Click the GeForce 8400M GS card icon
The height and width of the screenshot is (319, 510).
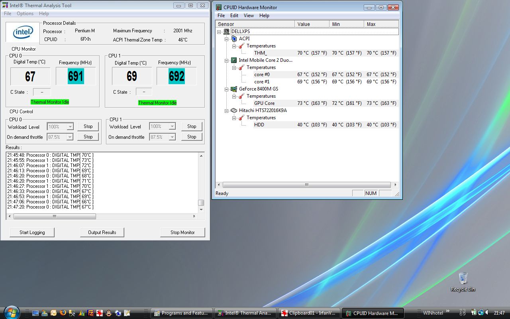(x=234, y=89)
